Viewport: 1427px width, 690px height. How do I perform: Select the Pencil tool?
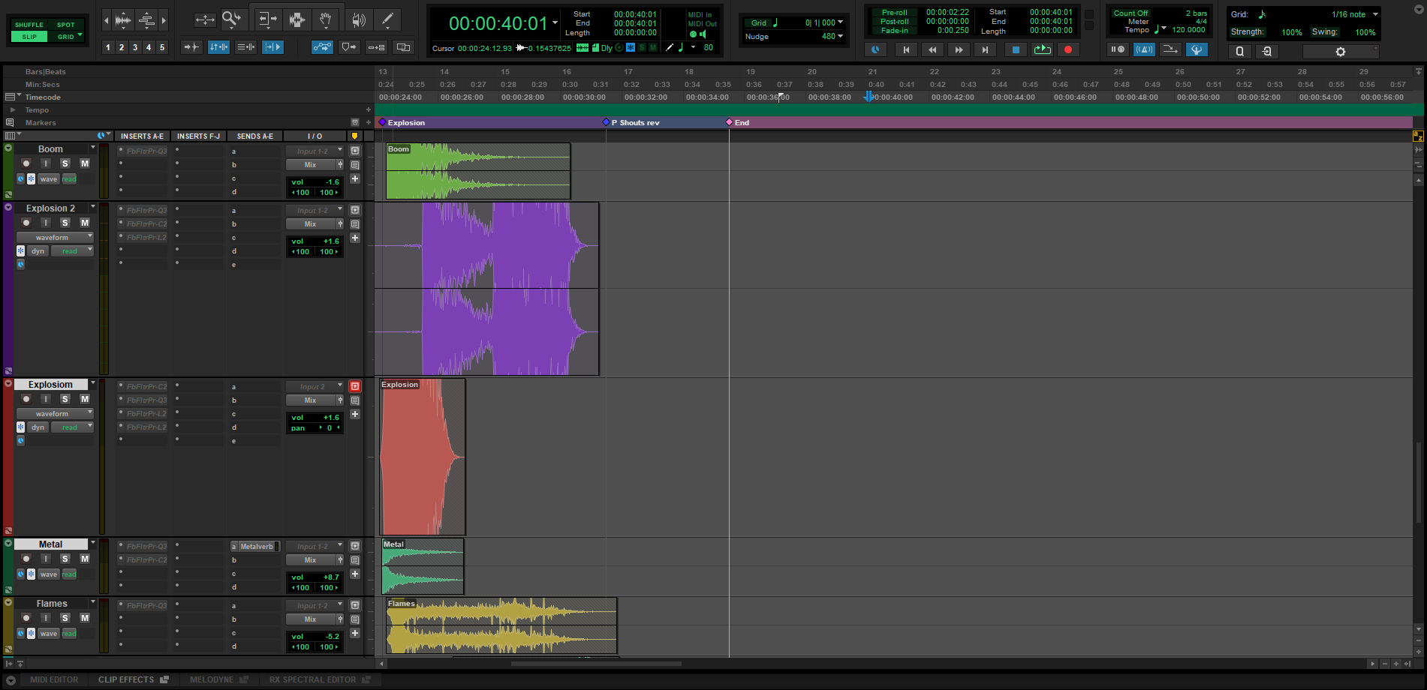(x=387, y=19)
